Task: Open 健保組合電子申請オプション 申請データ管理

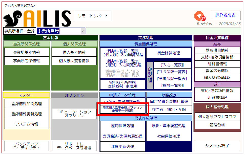Action: point(123,109)
